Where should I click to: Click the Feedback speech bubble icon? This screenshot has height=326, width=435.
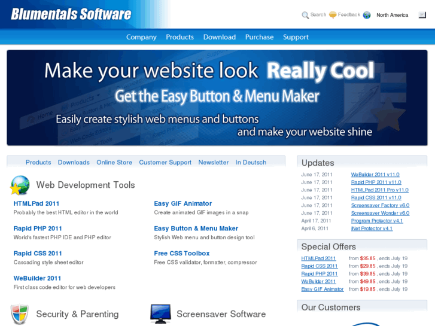pos(333,15)
